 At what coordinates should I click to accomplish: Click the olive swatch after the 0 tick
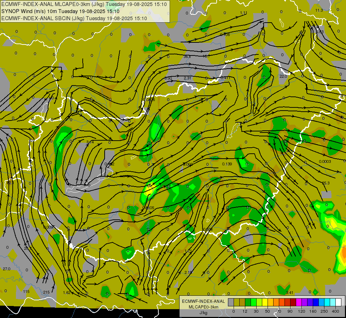click(236, 302)
